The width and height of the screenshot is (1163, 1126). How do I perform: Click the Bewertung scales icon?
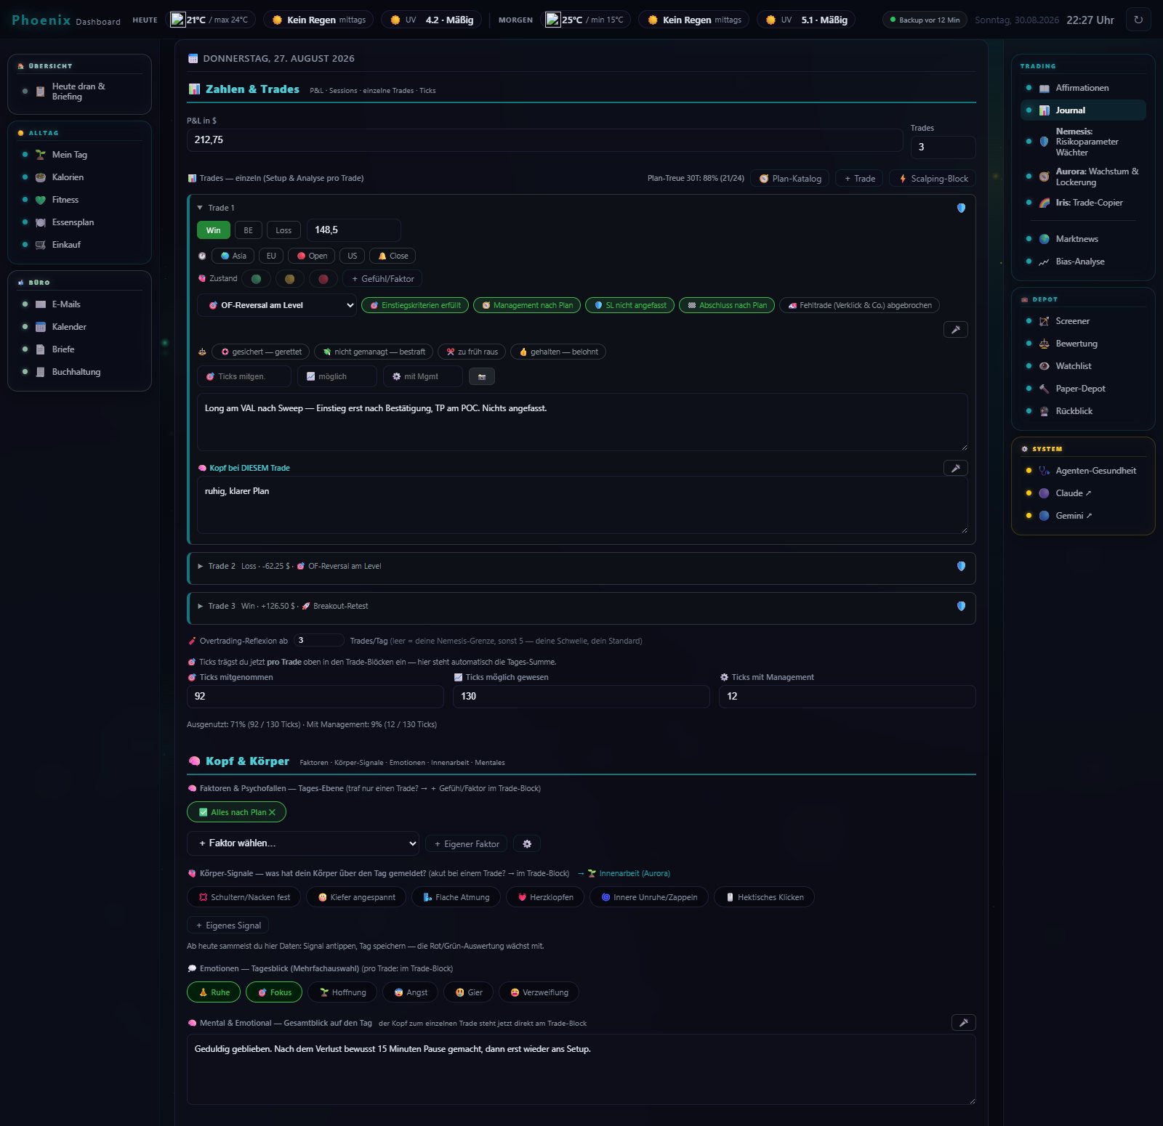pos(1045,344)
